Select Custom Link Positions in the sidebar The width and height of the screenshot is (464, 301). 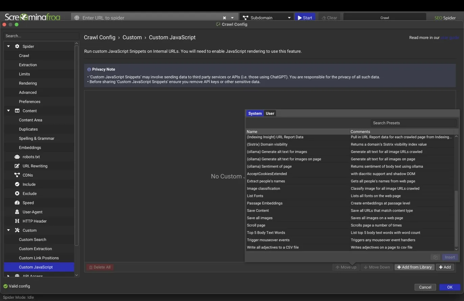pos(39,258)
